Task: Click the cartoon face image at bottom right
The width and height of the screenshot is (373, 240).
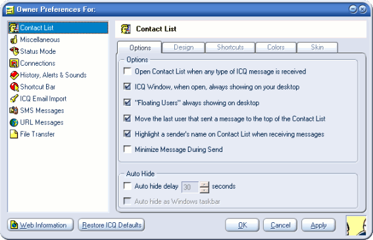Action: pyautogui.click(x=356, y=226)
